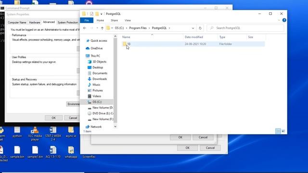Switch to details view layout
Screen dimensions: 308x173
[x=278, y=131]
